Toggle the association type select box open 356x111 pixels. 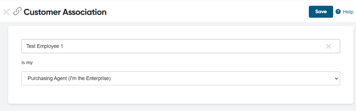click(181, 78)
